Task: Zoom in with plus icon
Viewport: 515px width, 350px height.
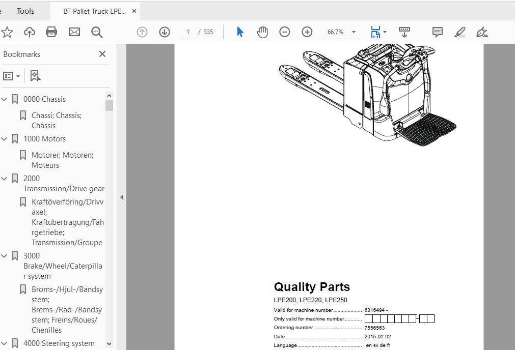Action: (x=307, y=32)
